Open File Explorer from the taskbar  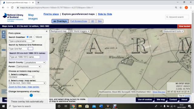click(x=80, y=106)
